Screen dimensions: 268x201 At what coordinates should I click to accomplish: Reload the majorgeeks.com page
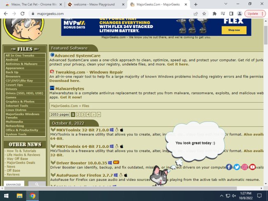(x=22, y=14)
